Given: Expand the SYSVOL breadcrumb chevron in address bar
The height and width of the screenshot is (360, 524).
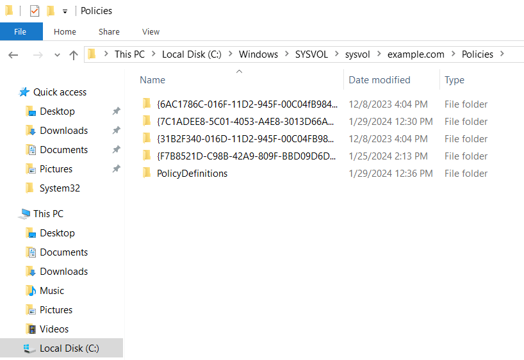Looking at the screenshot, I should point(335,54).
